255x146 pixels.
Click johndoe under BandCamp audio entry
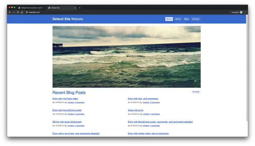pyautogui.click(x=146, y=126)
